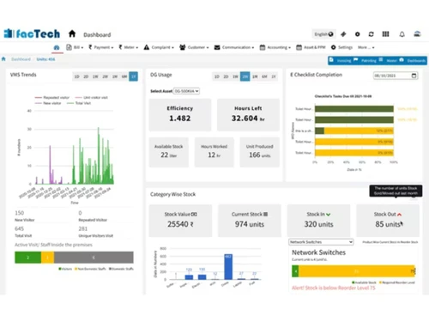The height and width of the screenshot is (322, 429).
Task: Open the gear icon in the top header
Action: pos(357,34)
